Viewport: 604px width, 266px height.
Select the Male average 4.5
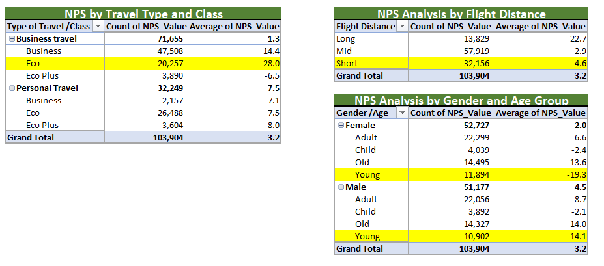click(x=581, y=187)
